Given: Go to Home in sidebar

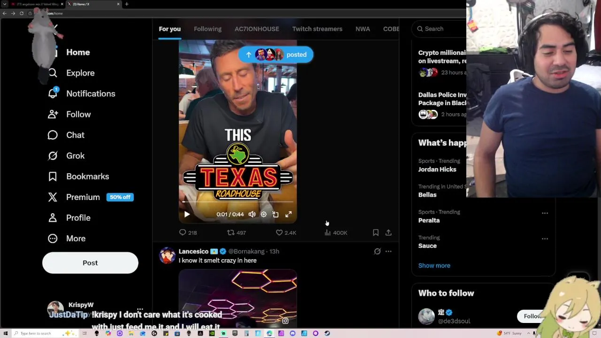Looking at the screenshot, I should (78, 52).
